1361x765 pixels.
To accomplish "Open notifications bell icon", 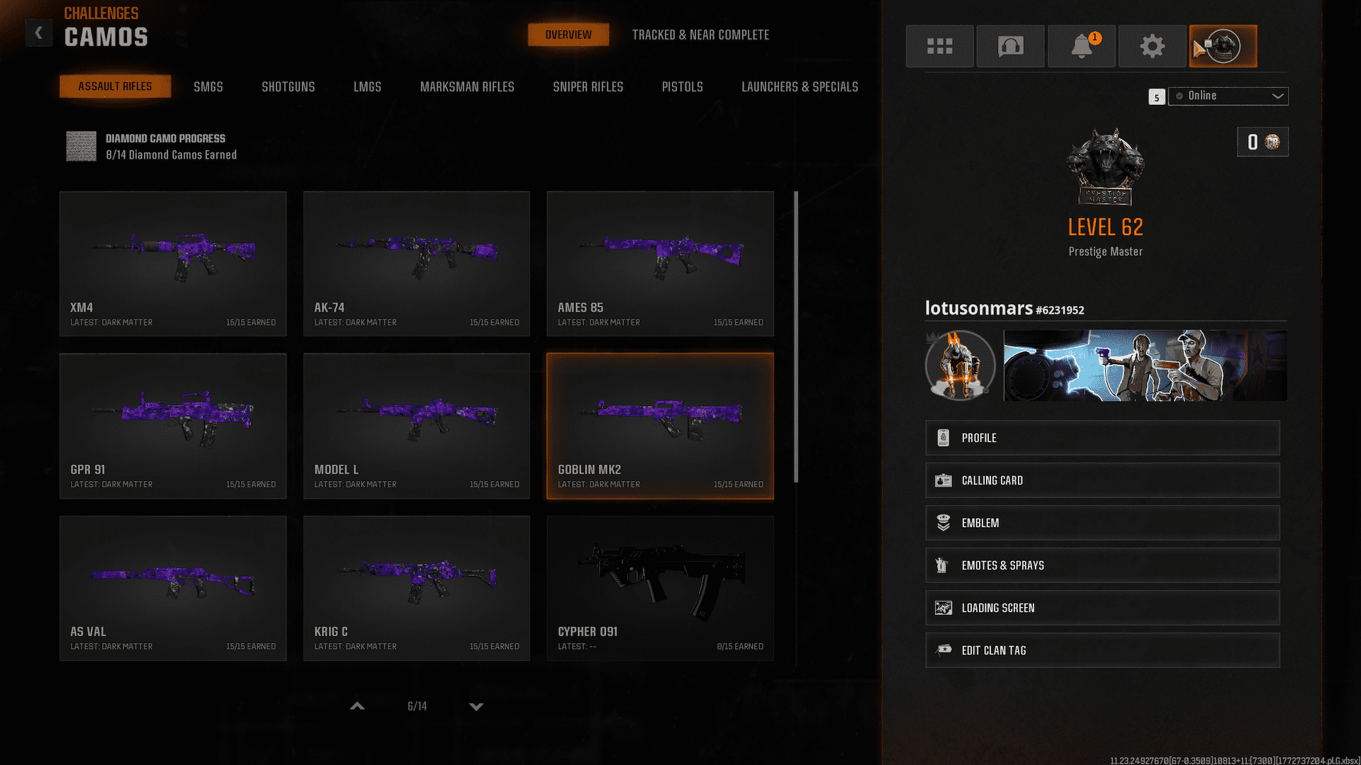I will 1081,46.
